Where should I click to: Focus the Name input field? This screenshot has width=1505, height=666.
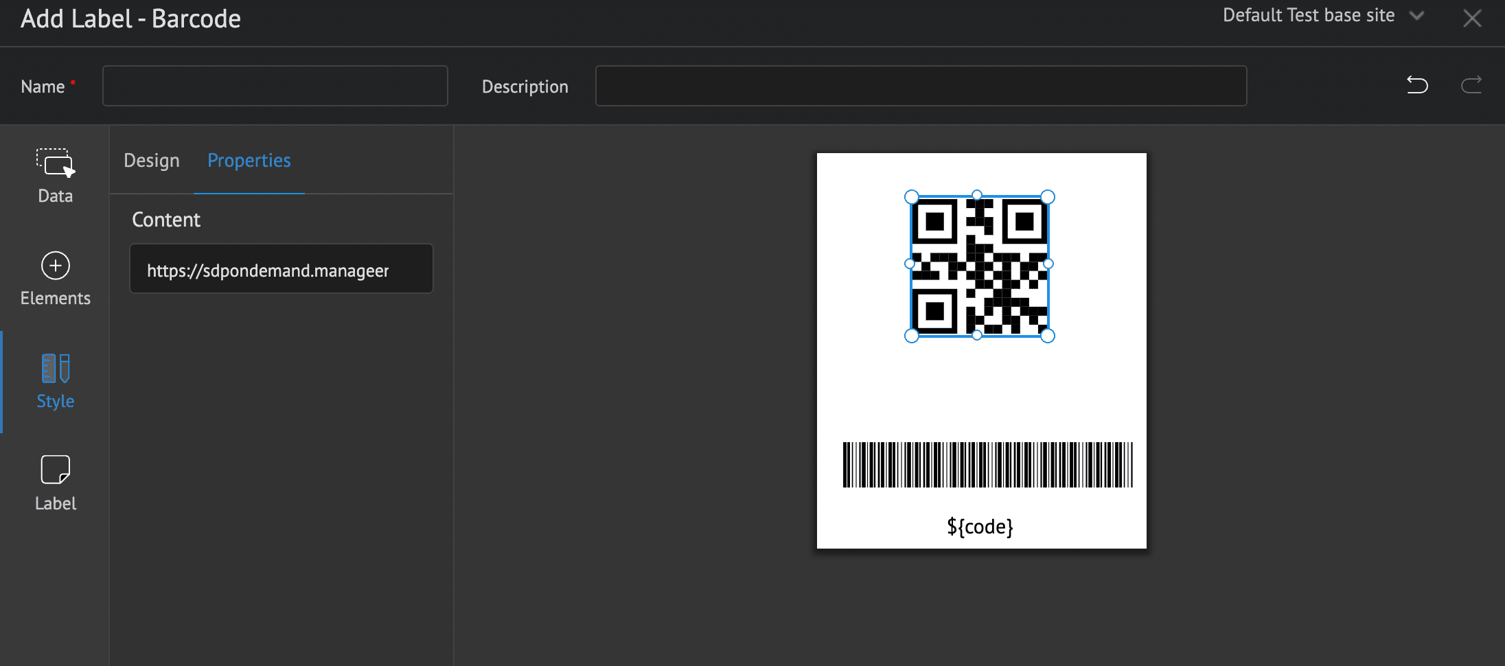click(275, 86)
